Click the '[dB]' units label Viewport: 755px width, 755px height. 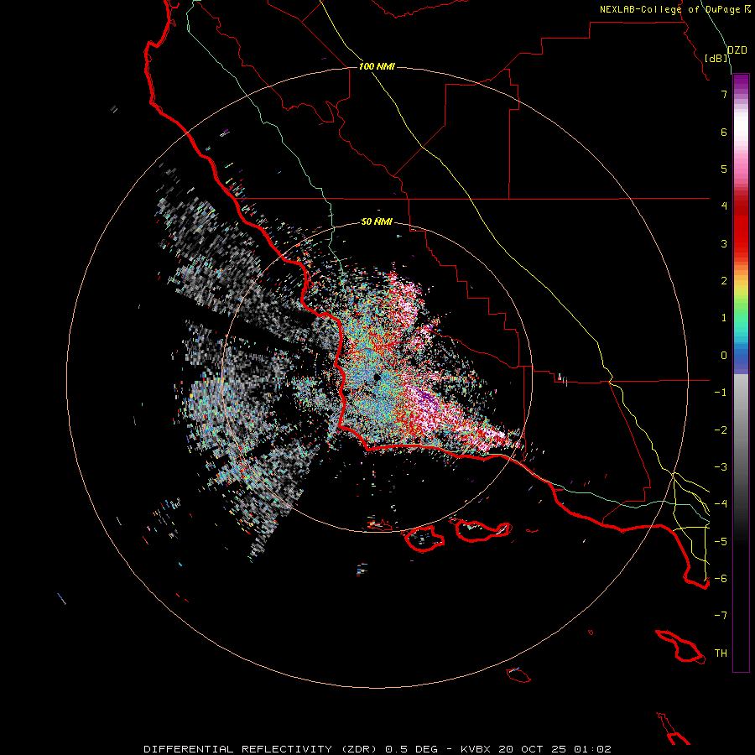pos(716,58)
